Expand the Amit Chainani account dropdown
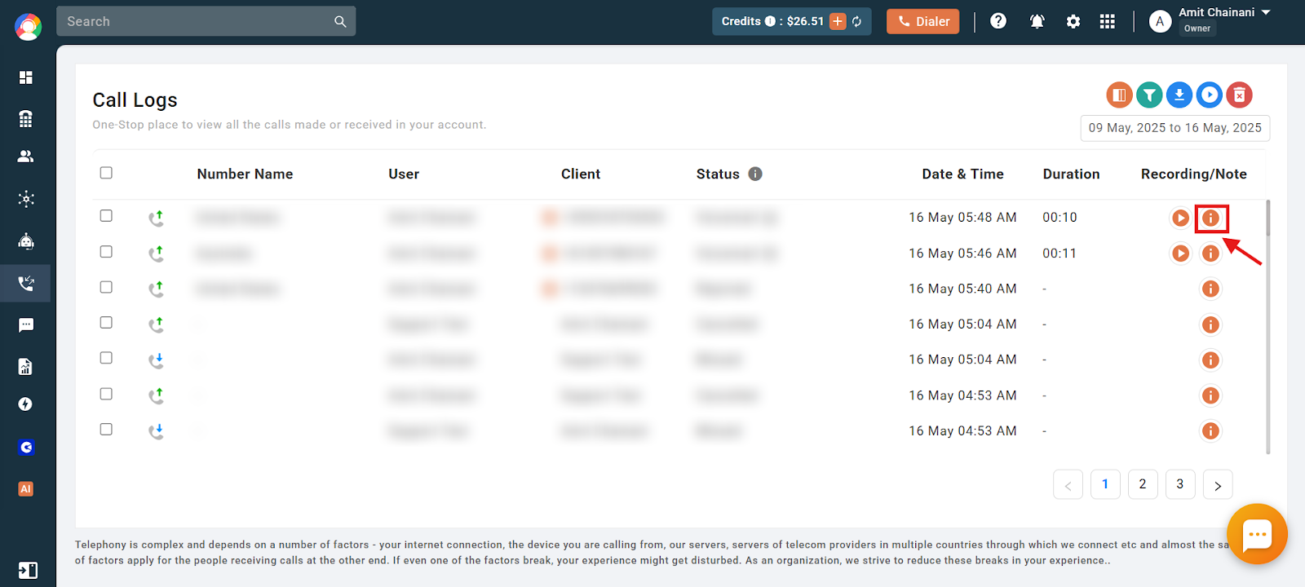Image resolution: width=1305 pixels, height=587 pixels. pyautogui.click(x=1266, y=12)
